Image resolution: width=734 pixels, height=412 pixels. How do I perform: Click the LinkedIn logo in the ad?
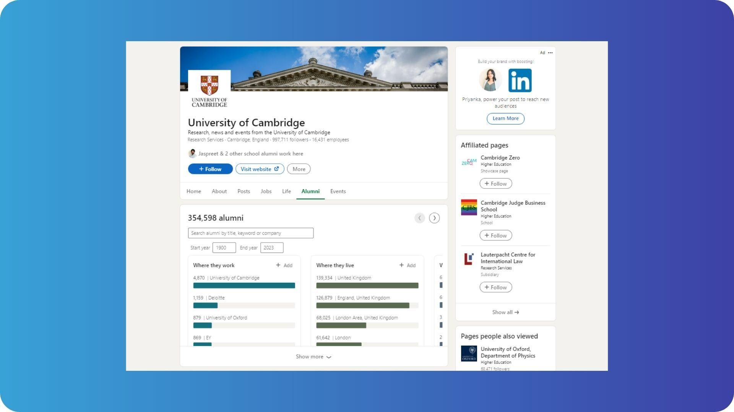pyautogui.click(x=520, y=80)
